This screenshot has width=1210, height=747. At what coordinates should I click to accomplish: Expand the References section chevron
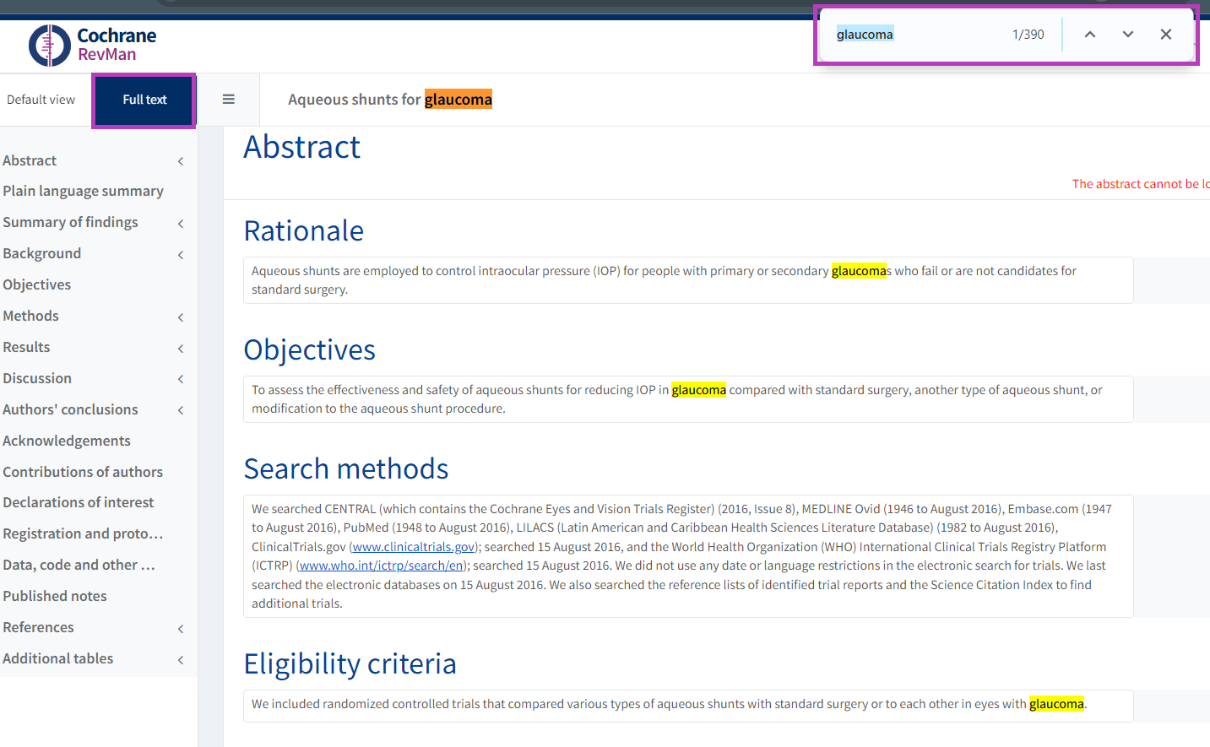181,629
